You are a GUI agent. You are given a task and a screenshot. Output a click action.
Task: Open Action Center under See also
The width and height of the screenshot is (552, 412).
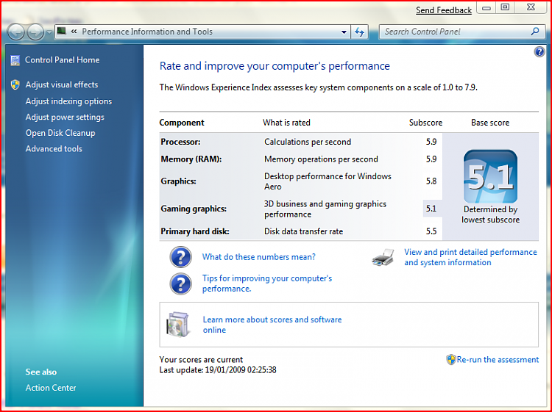pyautogui.click(x=51, y=388)
